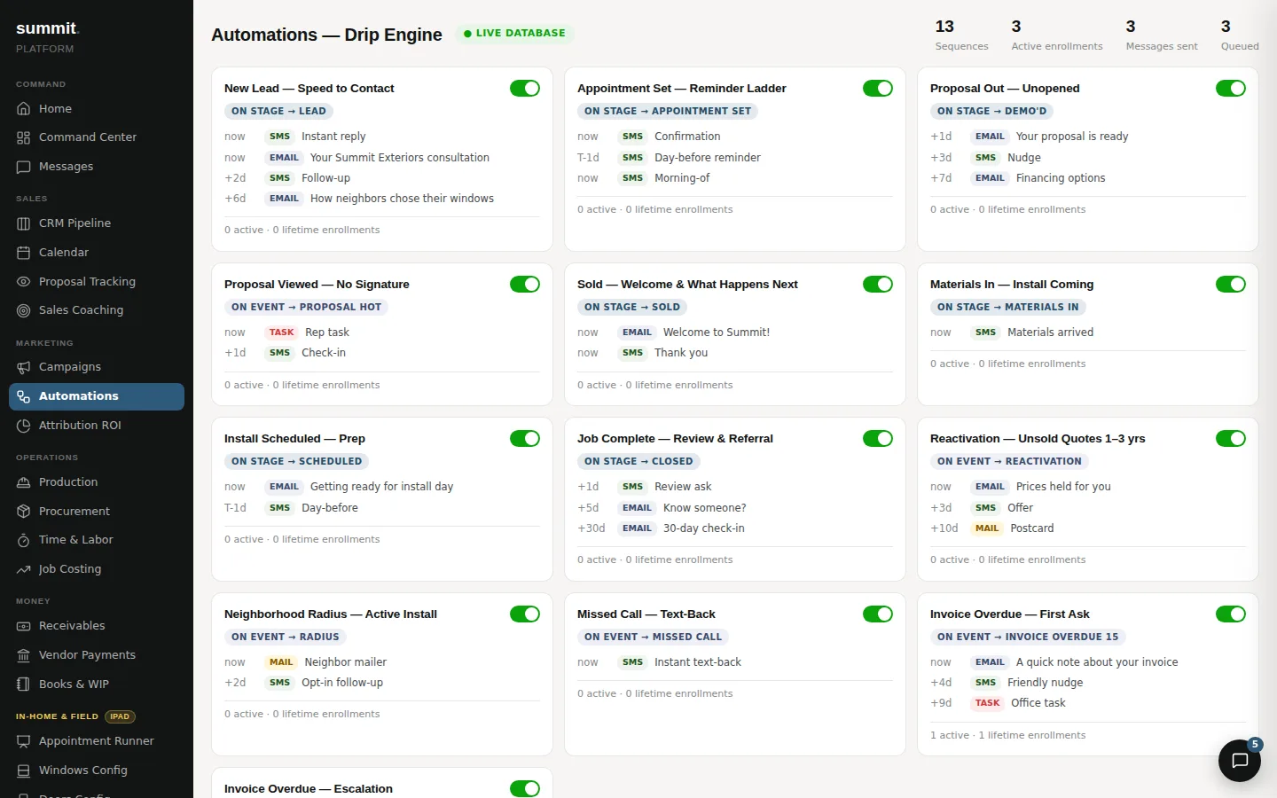The width and height of the screenshot is (1277, 798).
Task: Switch off Sold — Welcome & What Happens Next
Action: click(878, 284)
